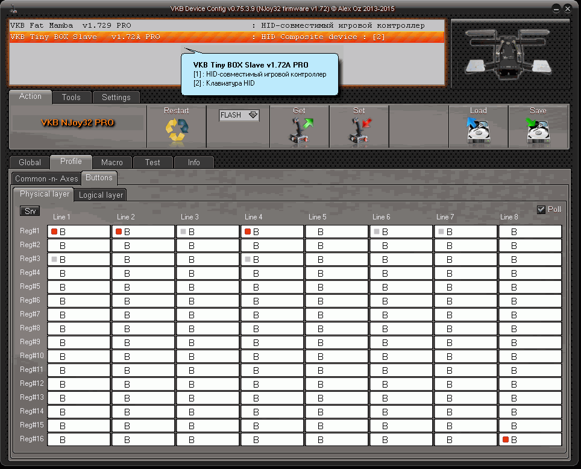581x469 pixels.
Task: Click the Srv button
Action: coord(30,211)
